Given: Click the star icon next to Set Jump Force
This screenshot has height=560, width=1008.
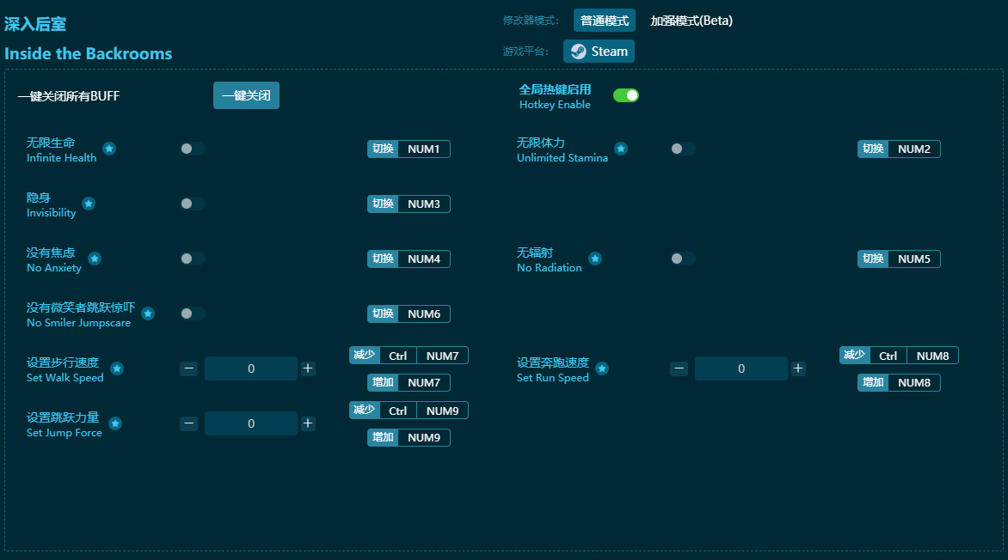Looking at the screenshot, I should tap(115, 423).
